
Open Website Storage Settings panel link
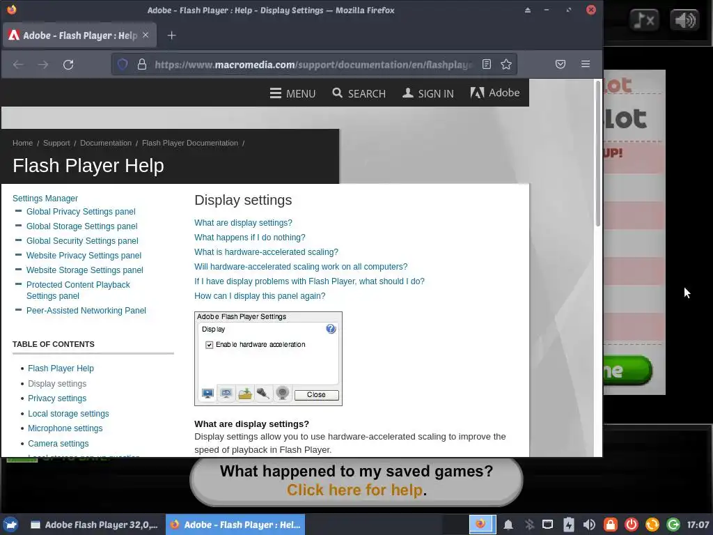pyautogui.click(x=84, y=270)
